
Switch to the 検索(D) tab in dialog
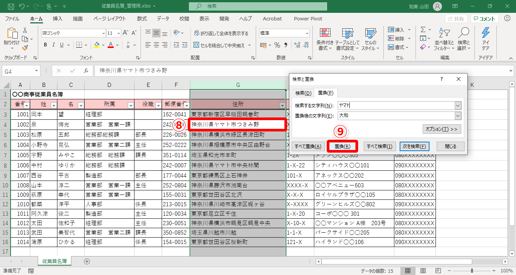[x=303, y=93]
